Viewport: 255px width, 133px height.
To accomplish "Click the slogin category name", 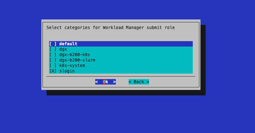I will (67, 71).
